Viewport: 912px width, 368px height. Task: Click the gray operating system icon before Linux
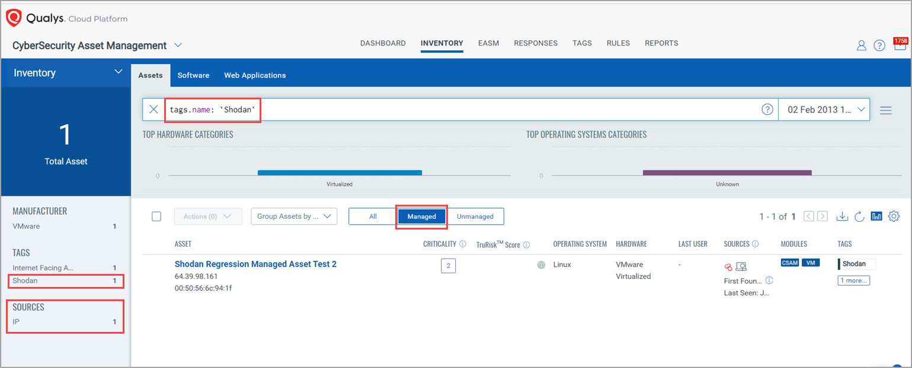pos(541,265)
